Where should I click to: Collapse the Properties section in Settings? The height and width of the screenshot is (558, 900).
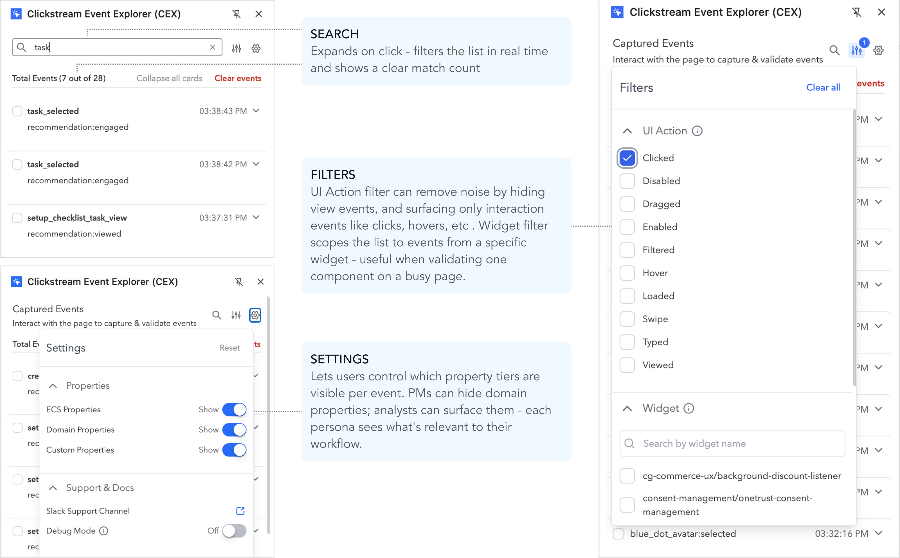(53, 386)
